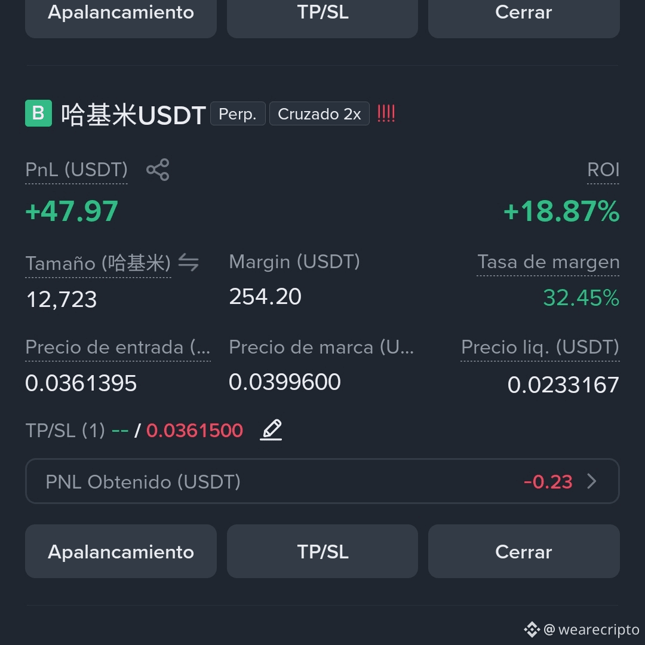Click the Perp. contract type tag

[238, 113]
